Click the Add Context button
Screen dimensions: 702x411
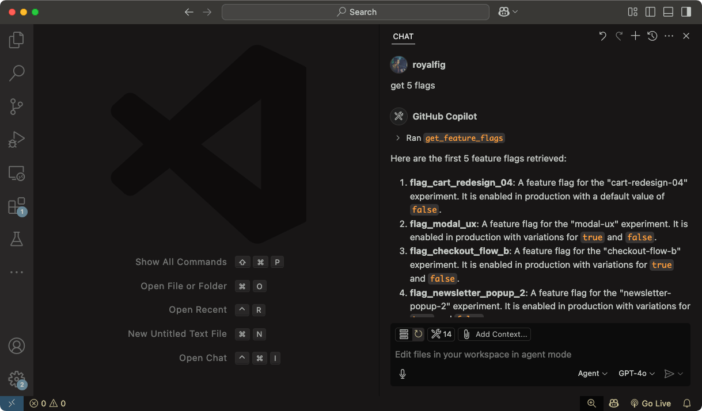pyautogui.click(x=495, y=334)
